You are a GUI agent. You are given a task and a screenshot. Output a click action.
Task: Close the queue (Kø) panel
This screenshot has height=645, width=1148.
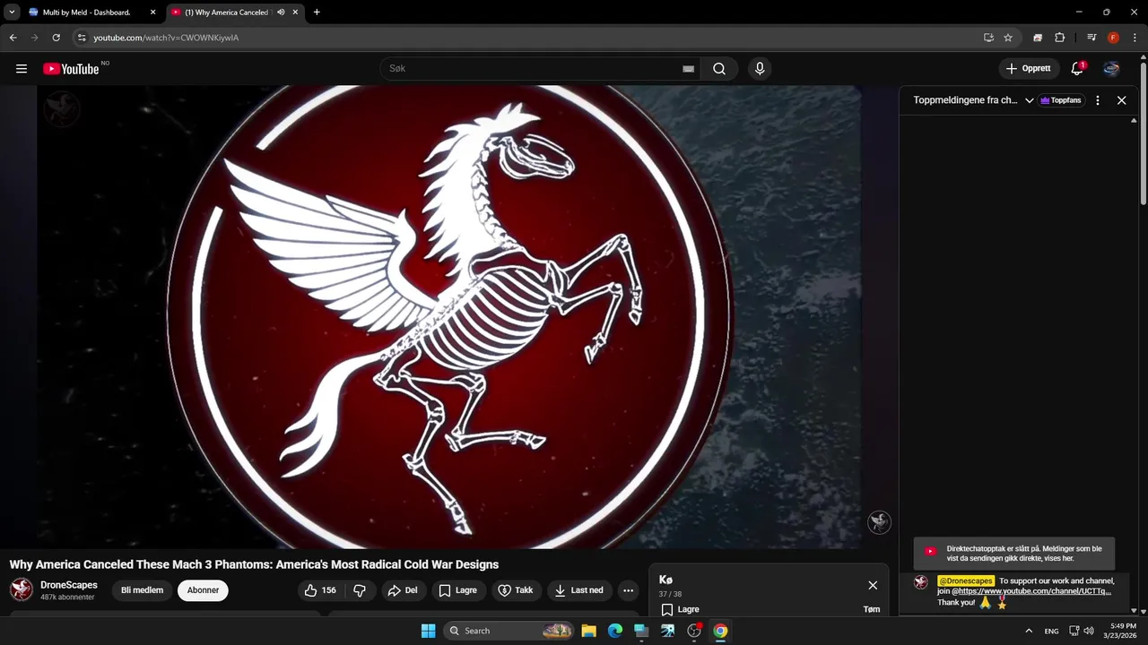pos(873,585)
